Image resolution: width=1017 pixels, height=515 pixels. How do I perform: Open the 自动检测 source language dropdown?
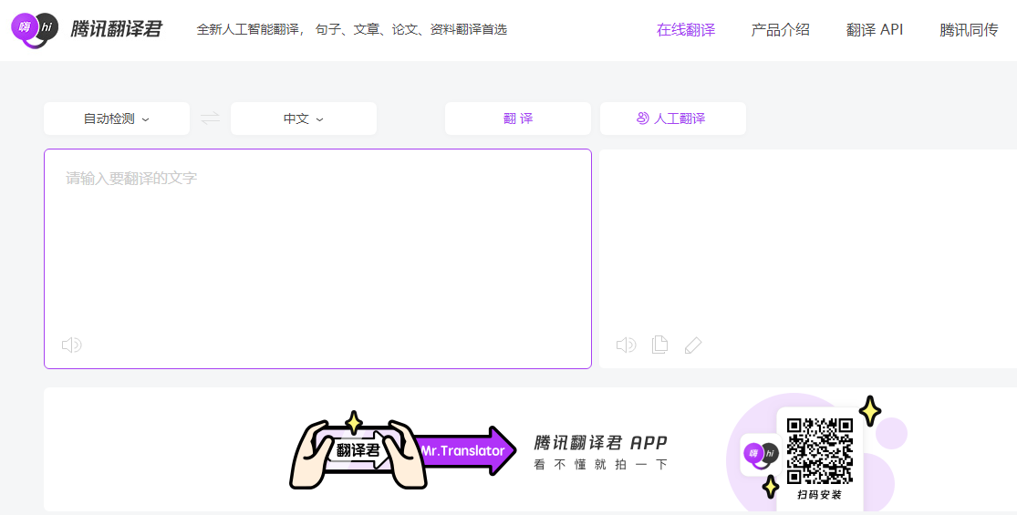pos(117,118)
